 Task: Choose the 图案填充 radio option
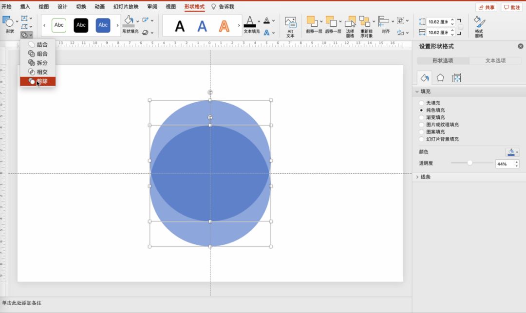pos(422,132)
